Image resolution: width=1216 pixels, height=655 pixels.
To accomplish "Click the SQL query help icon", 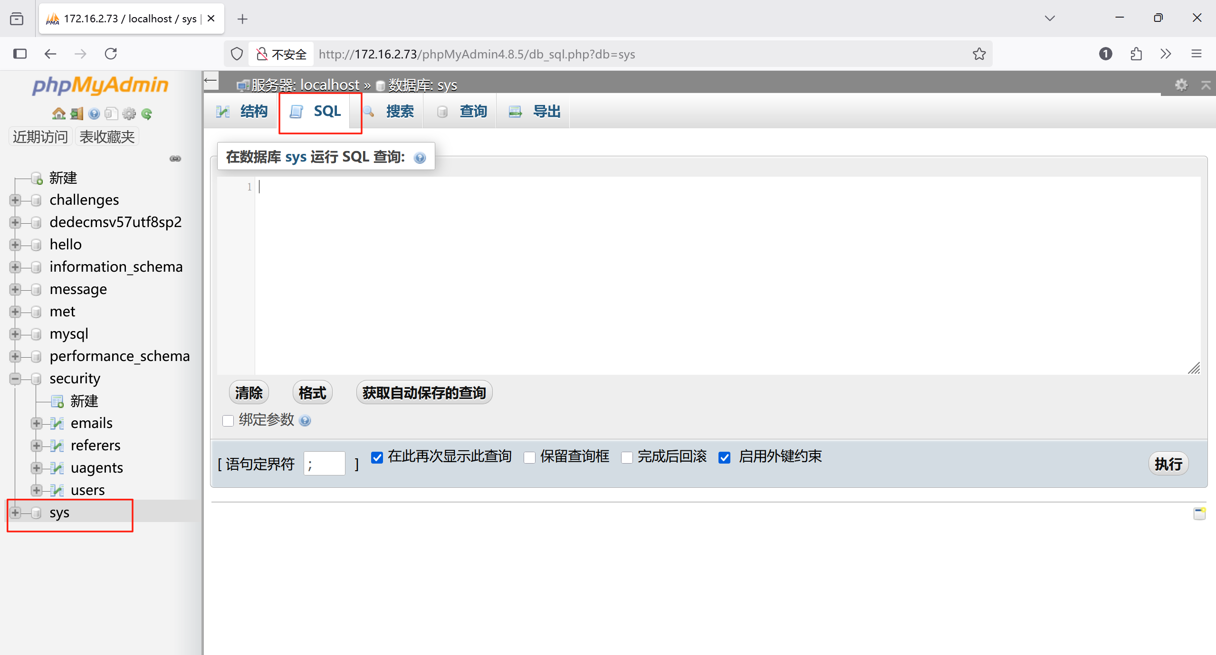I will coord(420,158).
